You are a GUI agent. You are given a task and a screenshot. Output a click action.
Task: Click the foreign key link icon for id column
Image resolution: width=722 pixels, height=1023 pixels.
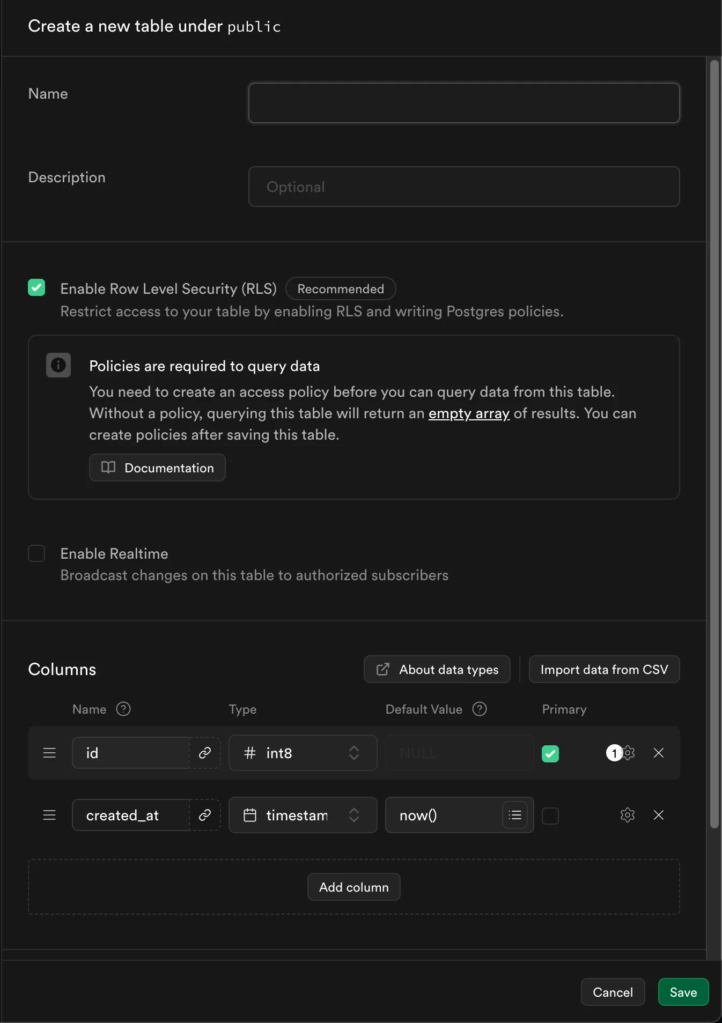[x=204, y=753]
